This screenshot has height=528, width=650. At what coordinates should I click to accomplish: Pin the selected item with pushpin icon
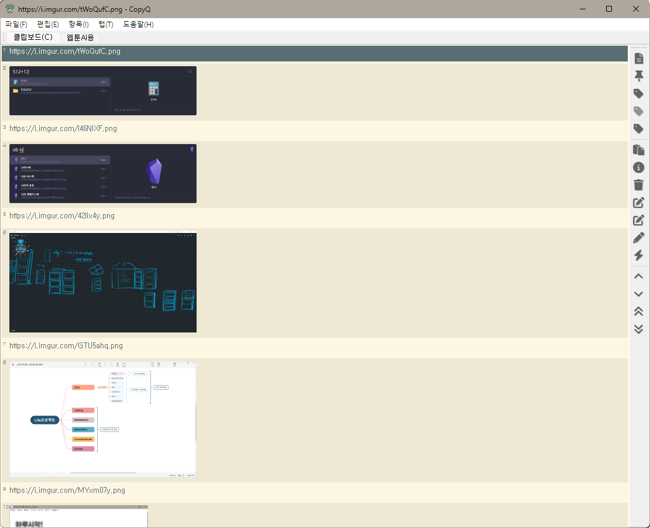639,76
